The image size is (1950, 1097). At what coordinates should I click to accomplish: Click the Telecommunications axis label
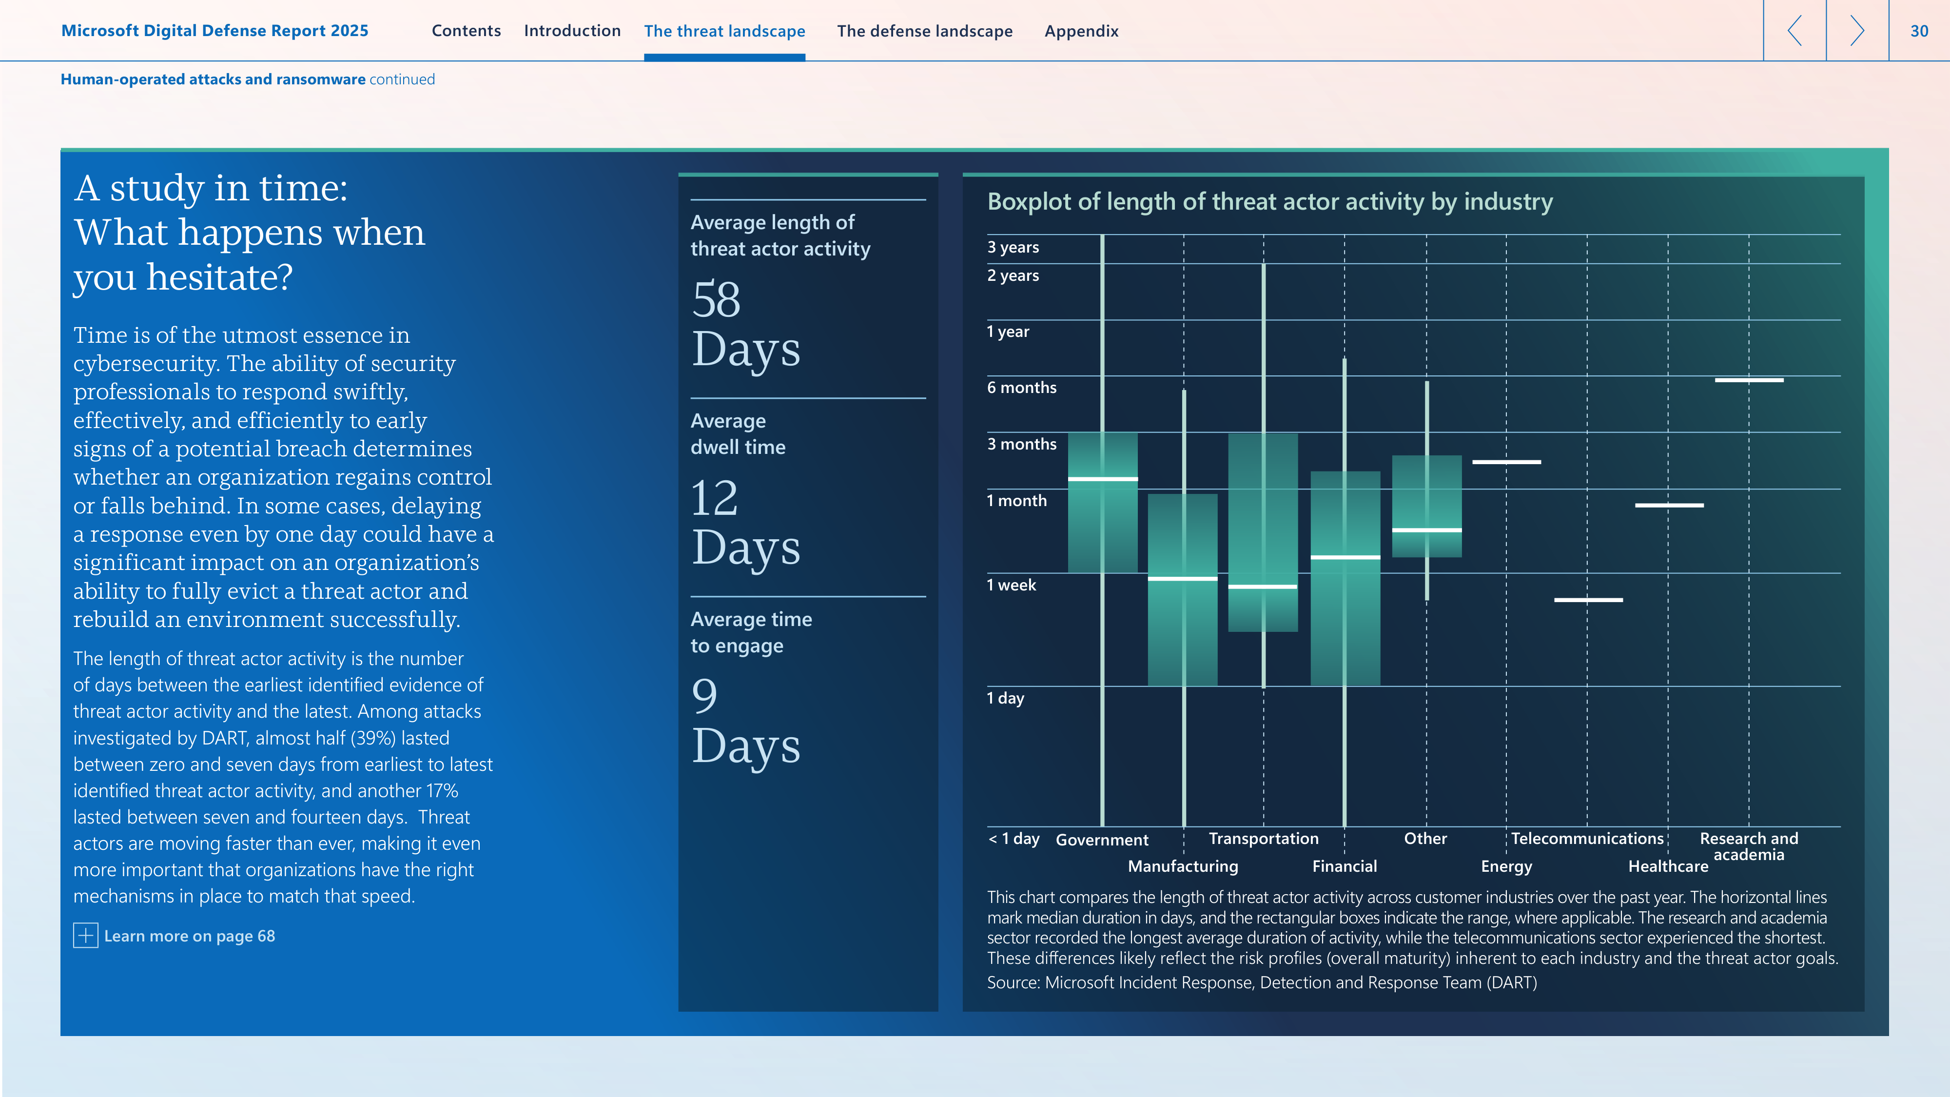[1587, 839]
